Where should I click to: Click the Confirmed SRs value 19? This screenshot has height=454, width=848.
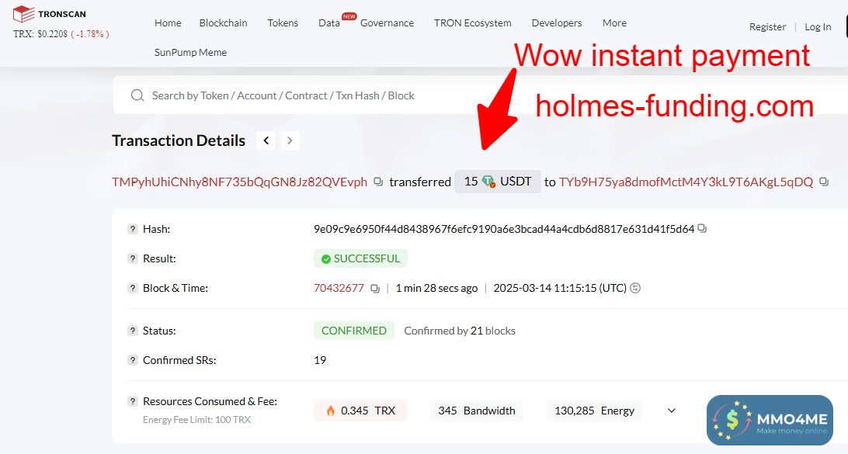point(320,360)
